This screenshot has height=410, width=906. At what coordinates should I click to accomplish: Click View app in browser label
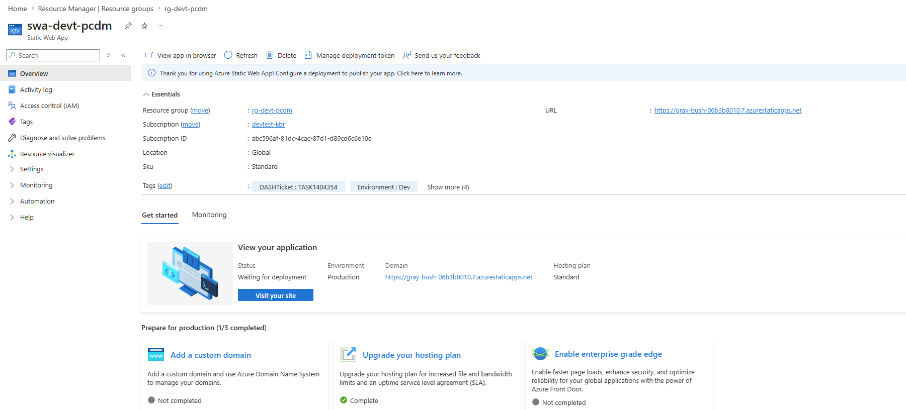point(187,55)
